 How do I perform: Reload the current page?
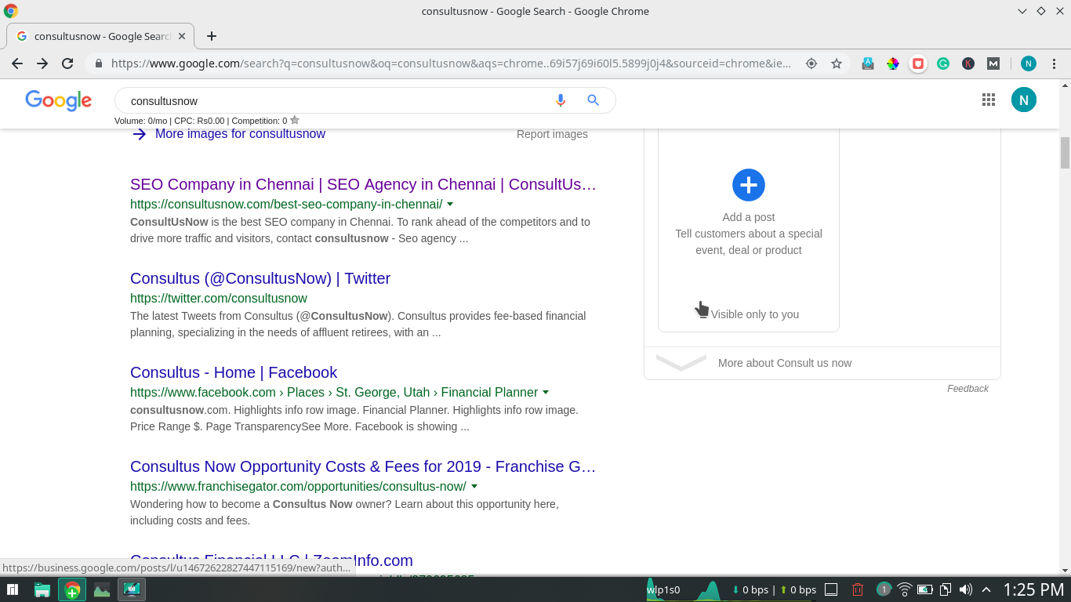pyautogui.click(x=67, y=63)
